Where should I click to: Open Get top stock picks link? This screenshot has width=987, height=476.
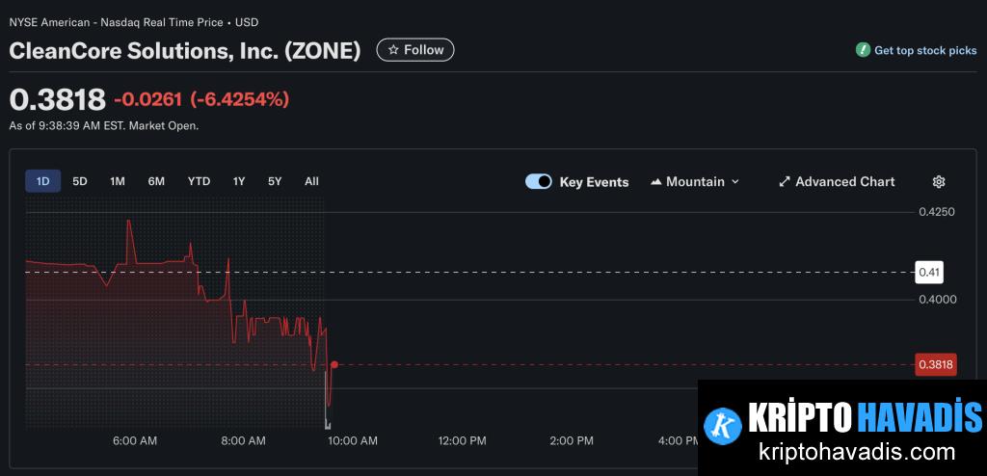click(924, 51)
